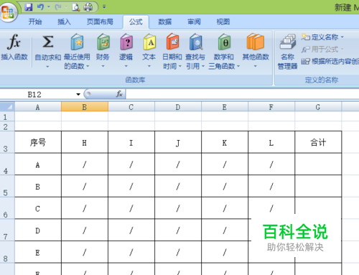Open the 文本 functions book icon
This screenshot has height=275, width=359.
pyautogui.click(x=149, y=42)
